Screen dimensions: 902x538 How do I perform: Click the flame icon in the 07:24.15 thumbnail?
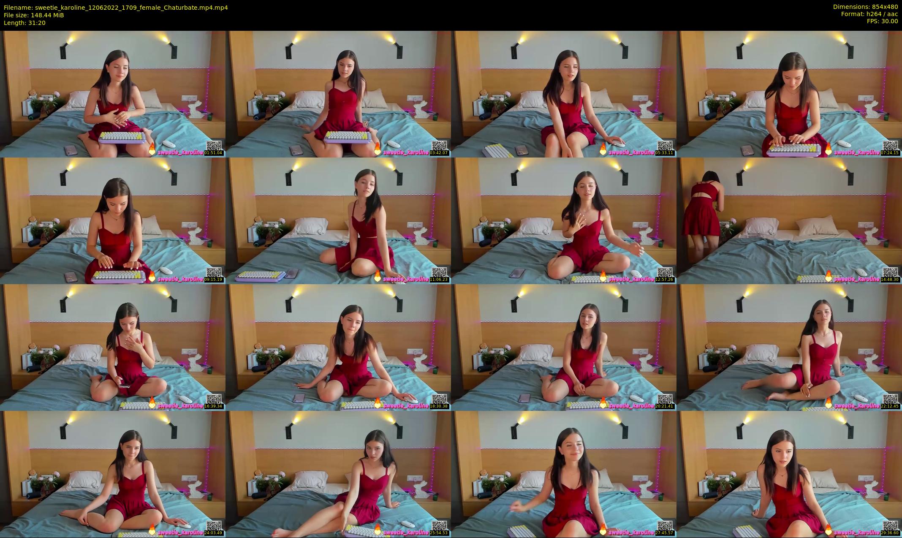point(829,149)
